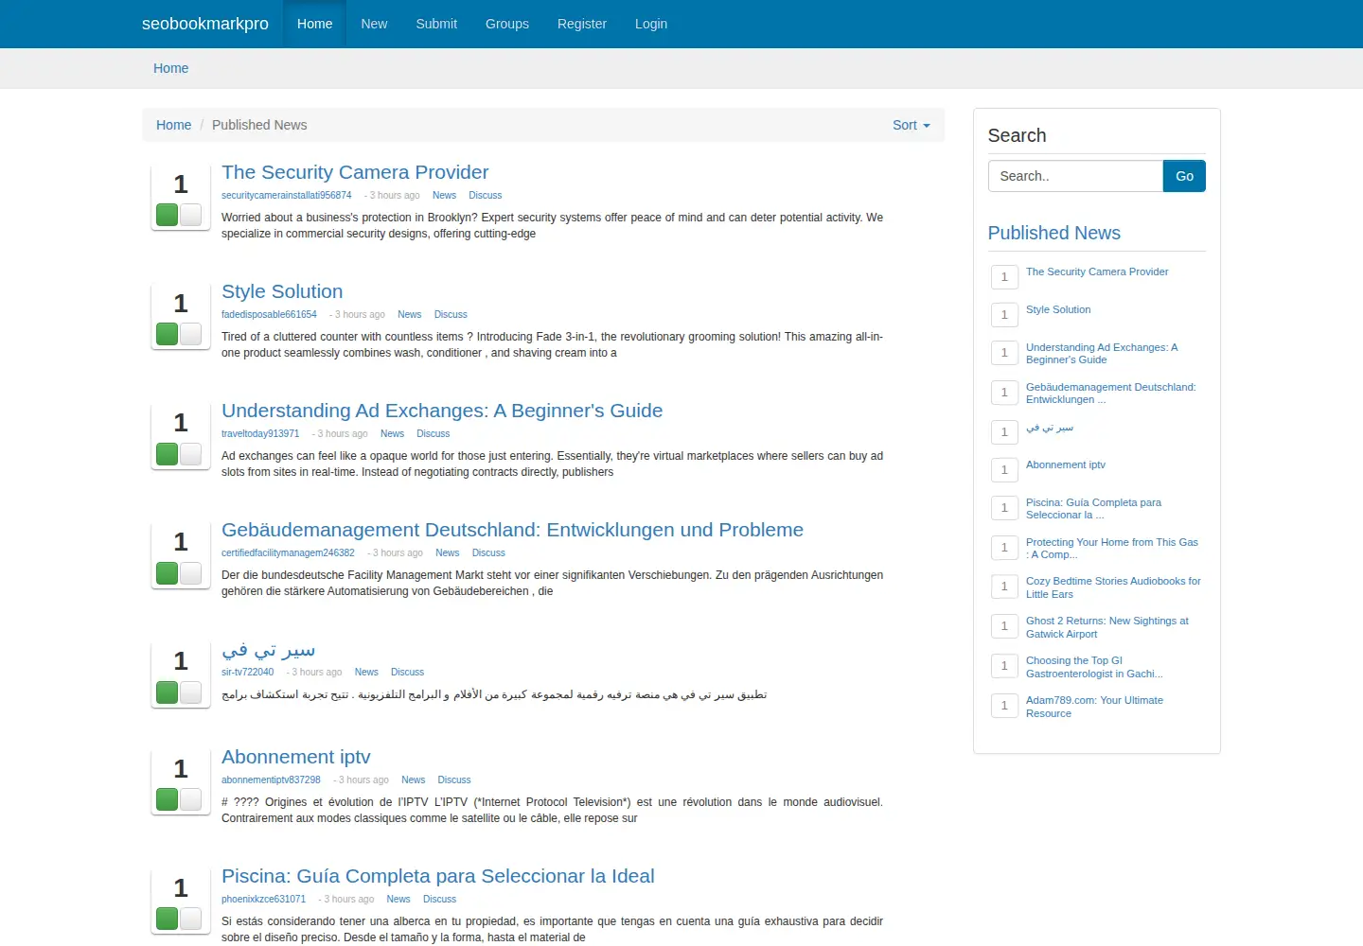Click News tag under Style Solution
Viewport: 1363px width, 946px height.
410,315
